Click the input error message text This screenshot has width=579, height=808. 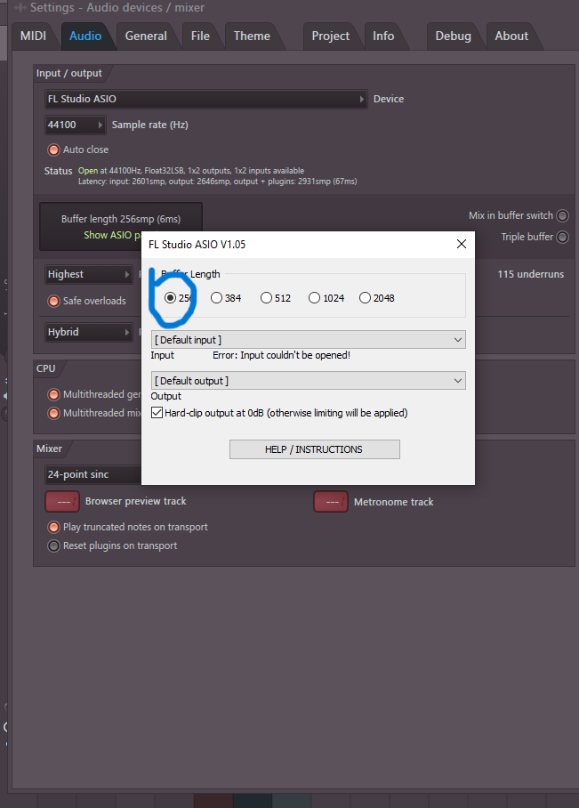(x=282, y=355)
